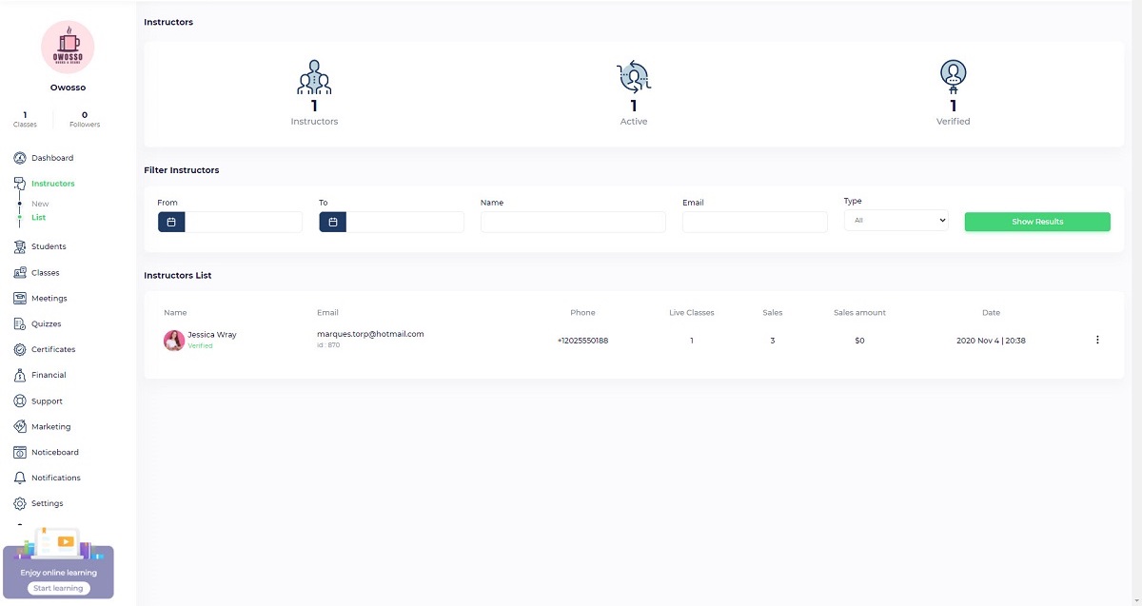Open Quizzes via its sidebar icon
The image size is (1142, 606).
tap(20, 323)
